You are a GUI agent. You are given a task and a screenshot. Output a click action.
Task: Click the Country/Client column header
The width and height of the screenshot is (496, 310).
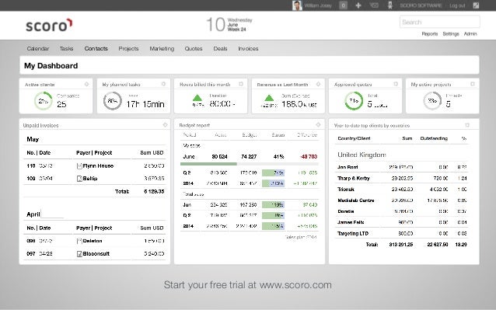pyautogui.click(x=354, y=138)
